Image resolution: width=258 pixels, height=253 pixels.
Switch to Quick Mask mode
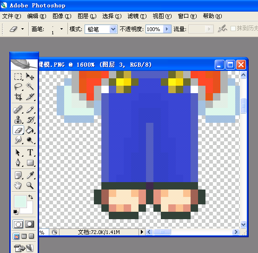click(x=30, y=224)
